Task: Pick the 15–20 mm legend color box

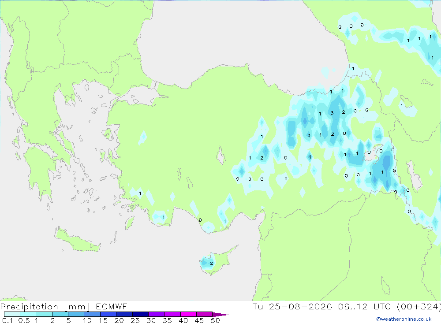Action: point(108,314)
